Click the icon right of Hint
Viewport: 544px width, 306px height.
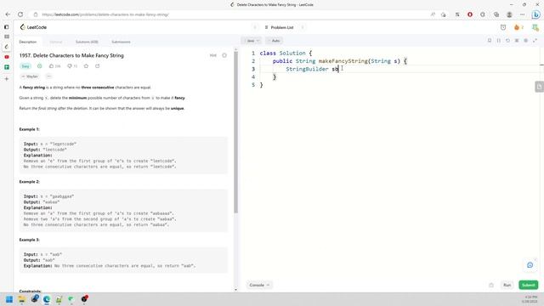coord(224,55)
